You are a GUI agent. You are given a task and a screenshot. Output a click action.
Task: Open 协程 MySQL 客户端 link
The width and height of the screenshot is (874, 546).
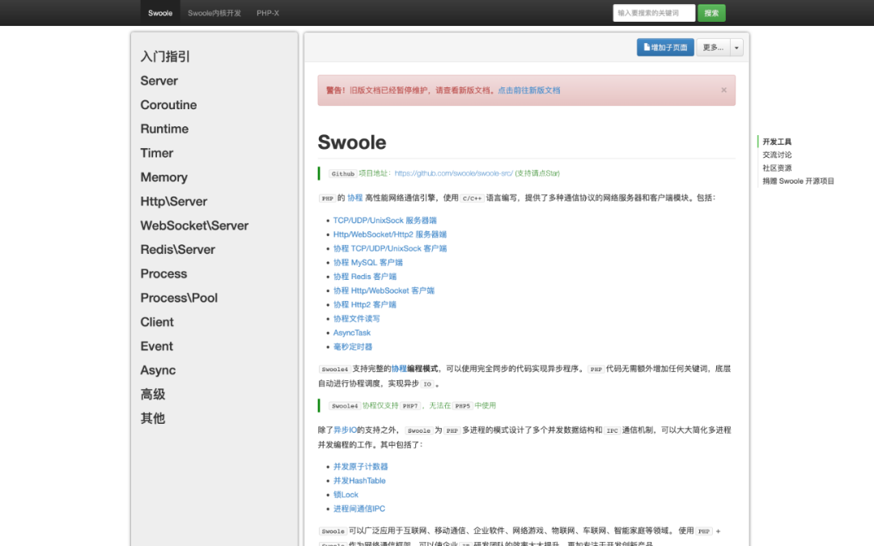pos(368,262)
